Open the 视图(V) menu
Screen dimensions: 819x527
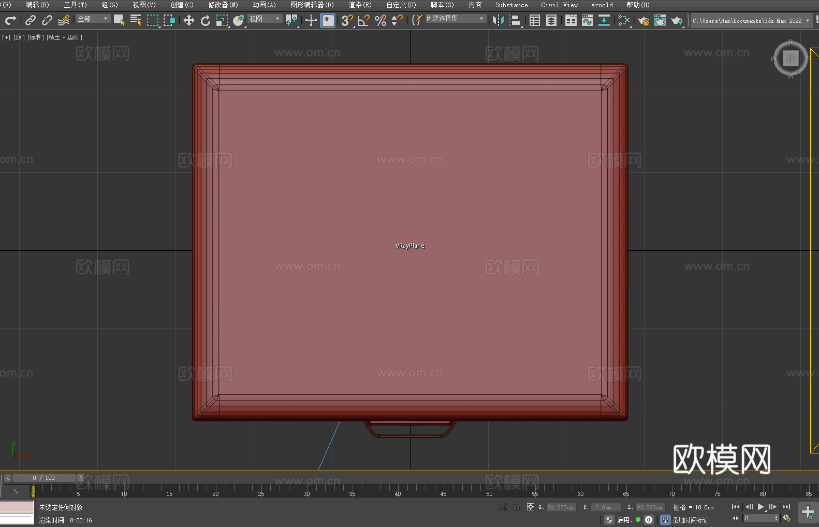coord(144,5)
